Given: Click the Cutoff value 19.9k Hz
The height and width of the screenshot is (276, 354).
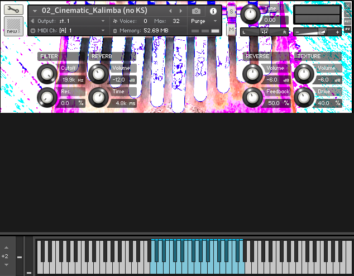Looking at the screenshot, I should tap(72, 80).
